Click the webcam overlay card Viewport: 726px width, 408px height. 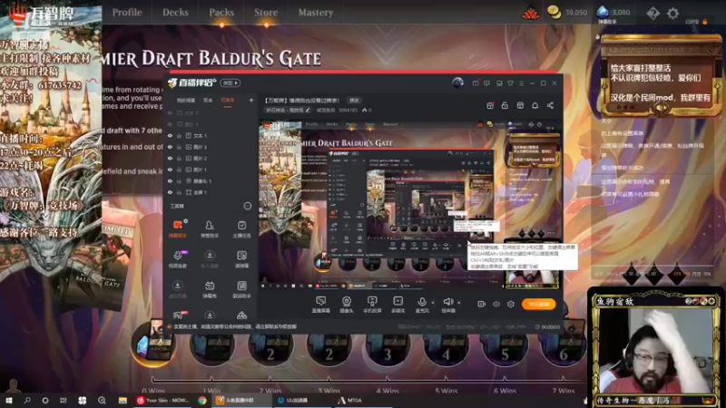coord(656,348)
